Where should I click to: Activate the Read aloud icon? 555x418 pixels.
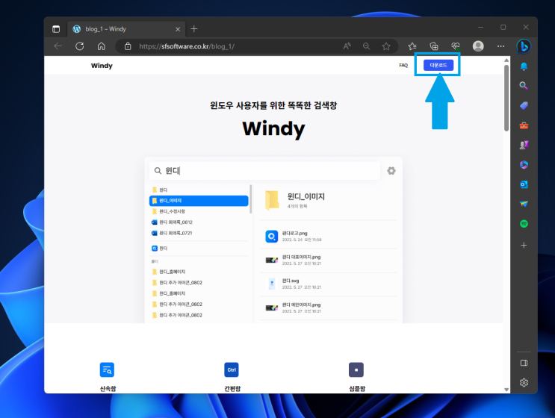pyautogui.click(x=347, y=46)
